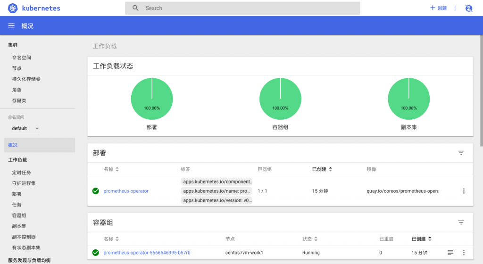Open 定时任务 sidebar item
This screenshot has width=483, height=264.
pyautogui.click(x=22, y=173)
